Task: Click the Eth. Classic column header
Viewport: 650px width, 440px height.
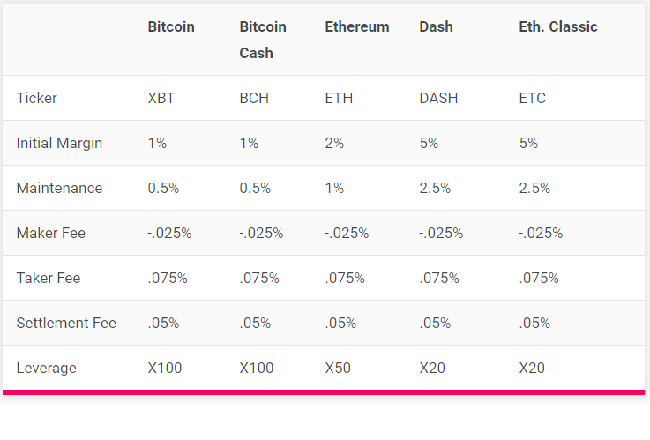Action: coord(558,27)
